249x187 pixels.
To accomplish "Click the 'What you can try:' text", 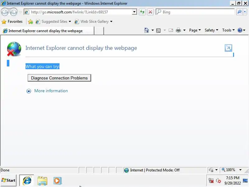I will point(42,66).
